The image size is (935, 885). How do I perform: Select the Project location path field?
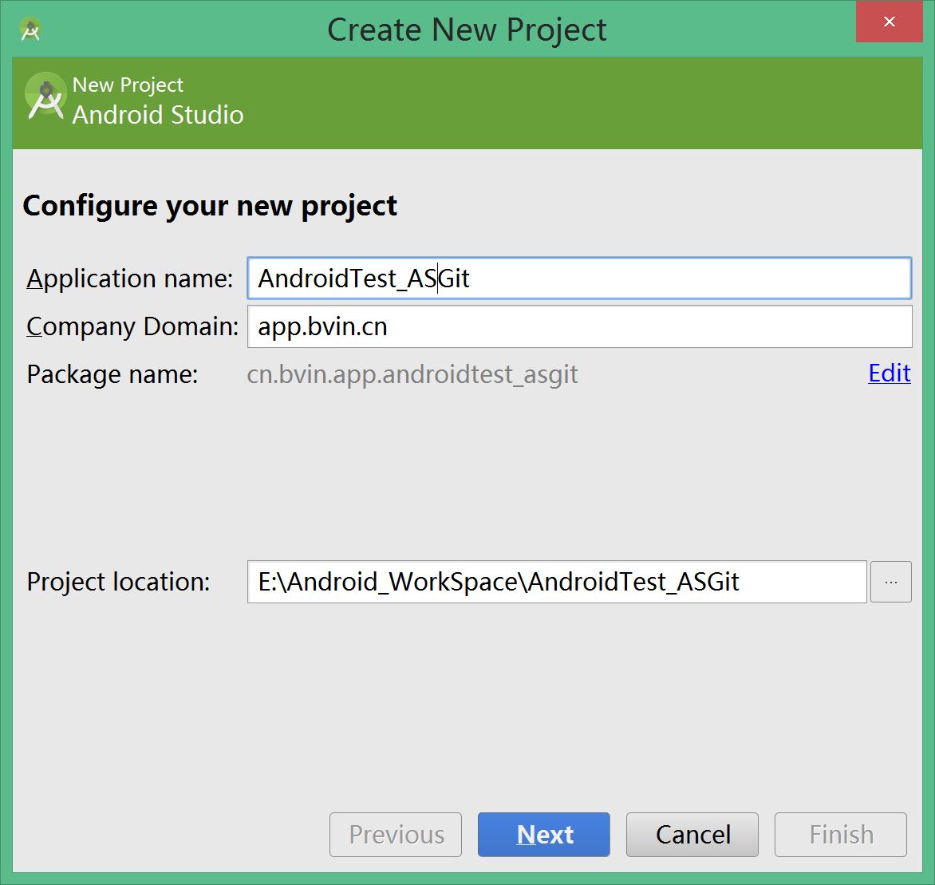click(x=556, y=582)
